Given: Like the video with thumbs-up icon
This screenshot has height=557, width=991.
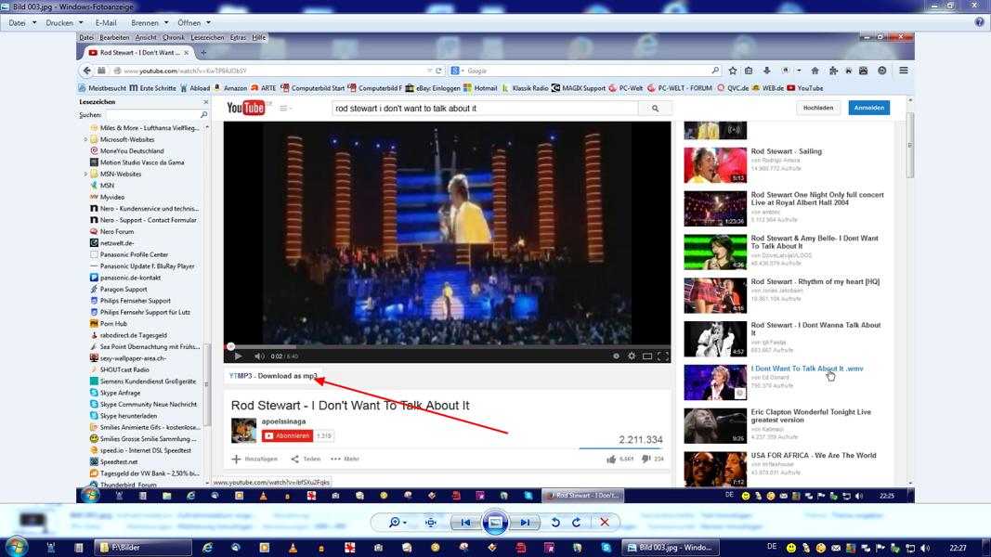Looking at the screenshot, I should point(611,460).
